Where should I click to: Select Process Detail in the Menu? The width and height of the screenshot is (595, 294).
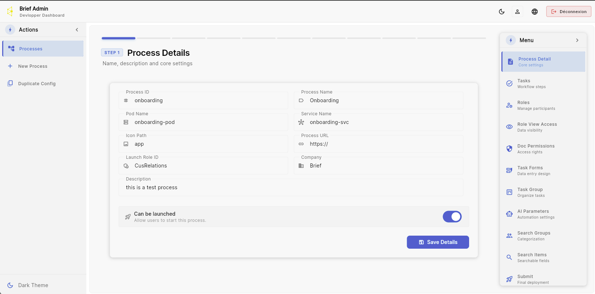pos(543,62)
